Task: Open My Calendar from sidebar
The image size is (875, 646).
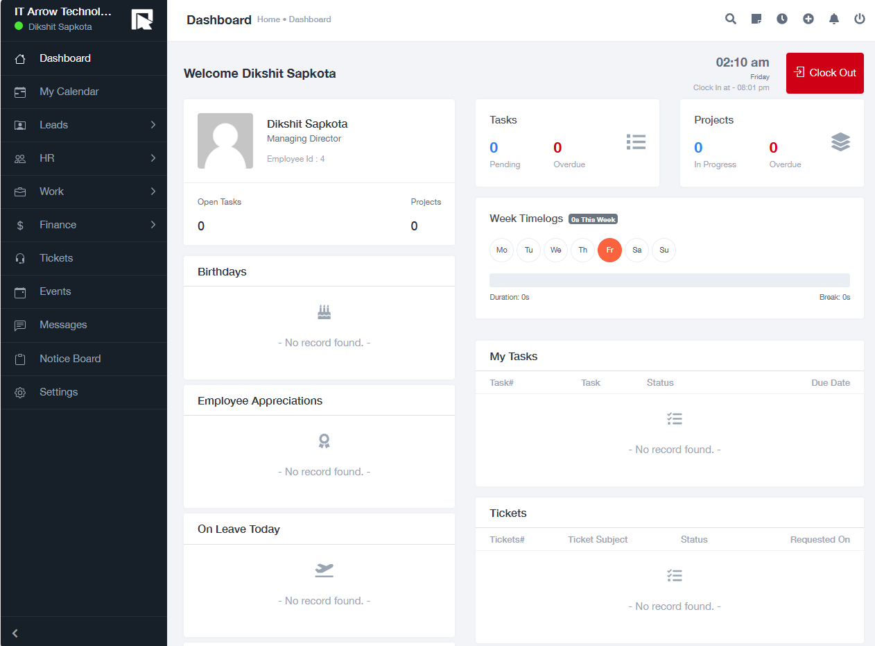Action: coord(69,92)
